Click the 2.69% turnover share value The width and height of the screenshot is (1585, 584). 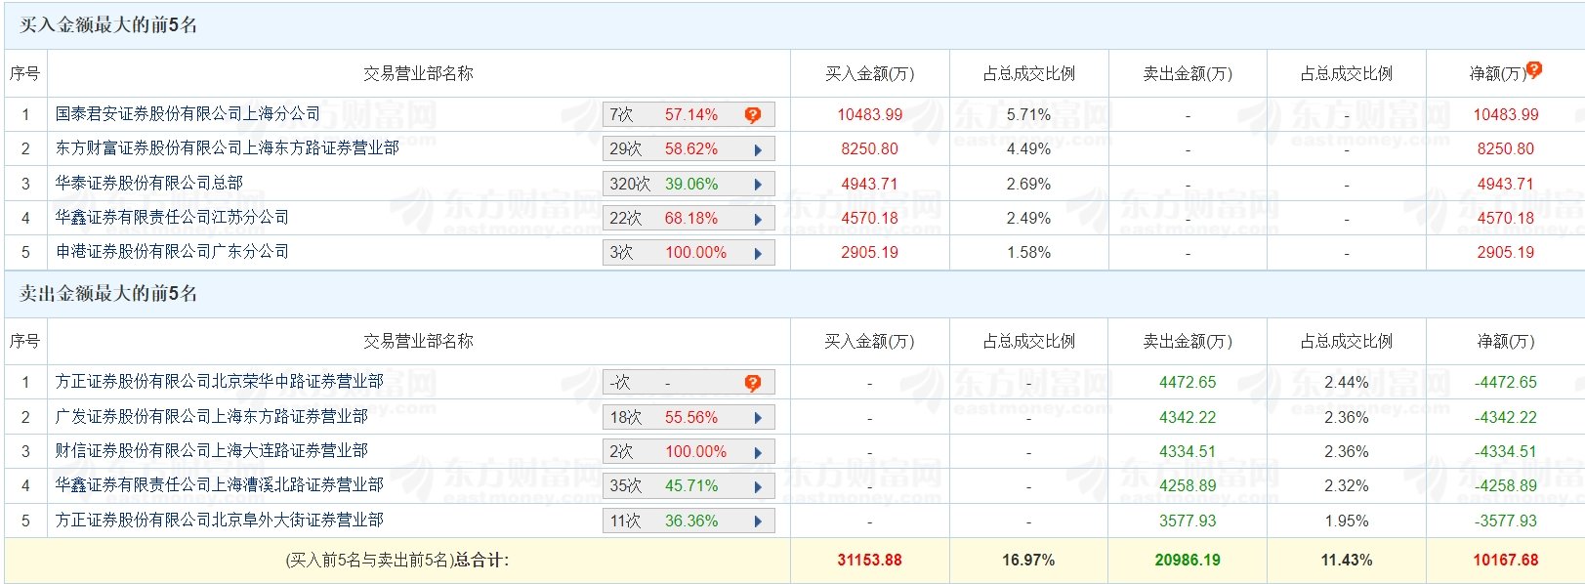tap(1028, 185)
